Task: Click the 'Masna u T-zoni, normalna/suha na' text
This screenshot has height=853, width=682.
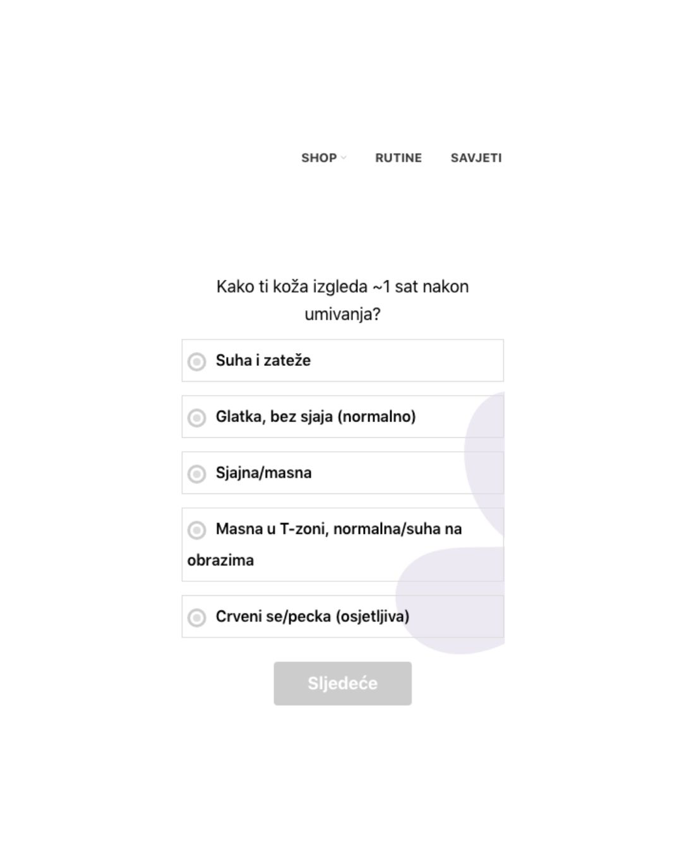Action: [x=338, y=529]
